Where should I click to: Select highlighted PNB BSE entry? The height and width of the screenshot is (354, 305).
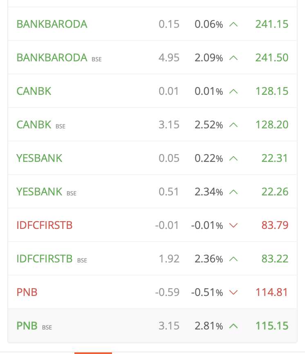[x=152, y=325]
